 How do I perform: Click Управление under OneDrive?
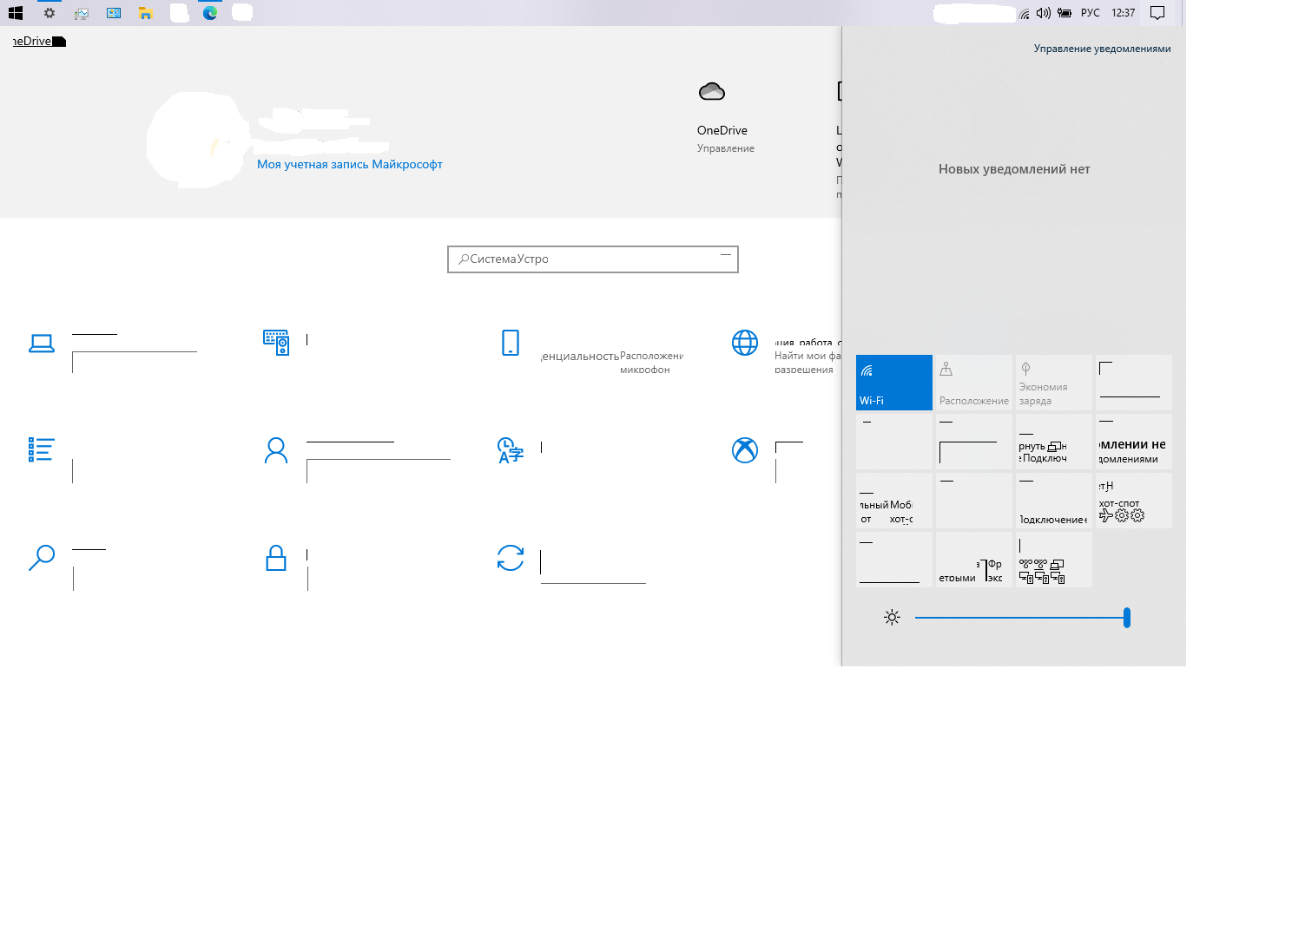[x=726, y=148]
